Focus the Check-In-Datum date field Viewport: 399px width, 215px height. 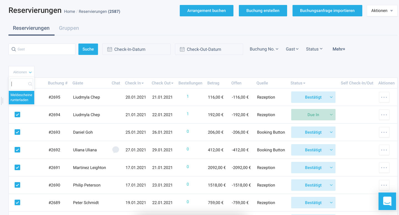tap(137, 49)
